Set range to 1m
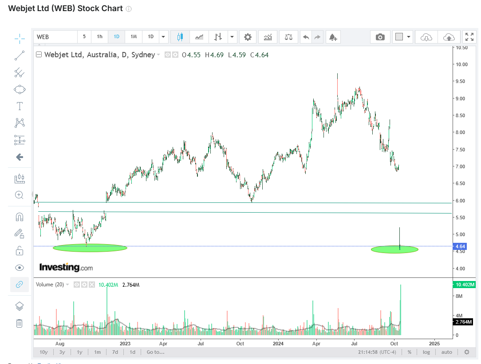The image size is (481, 364). pyautogui.click(x=97, y=352)
